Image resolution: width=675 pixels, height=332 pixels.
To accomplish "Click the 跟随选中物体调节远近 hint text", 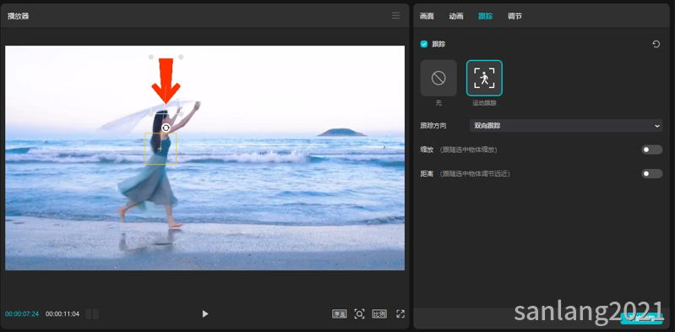I will pyautogui.click(x=475, y=174).
